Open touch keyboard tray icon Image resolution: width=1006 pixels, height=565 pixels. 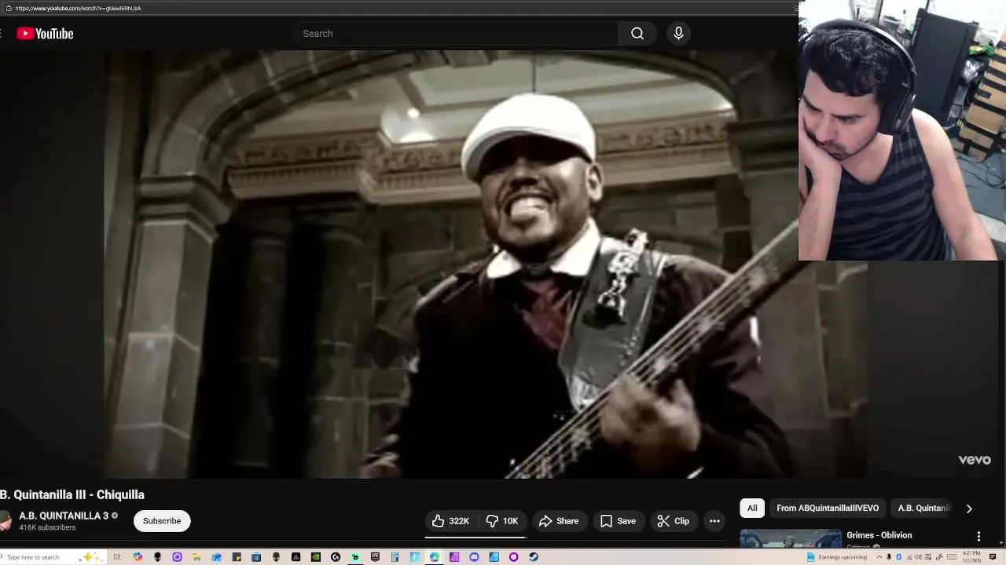point(952,557)
